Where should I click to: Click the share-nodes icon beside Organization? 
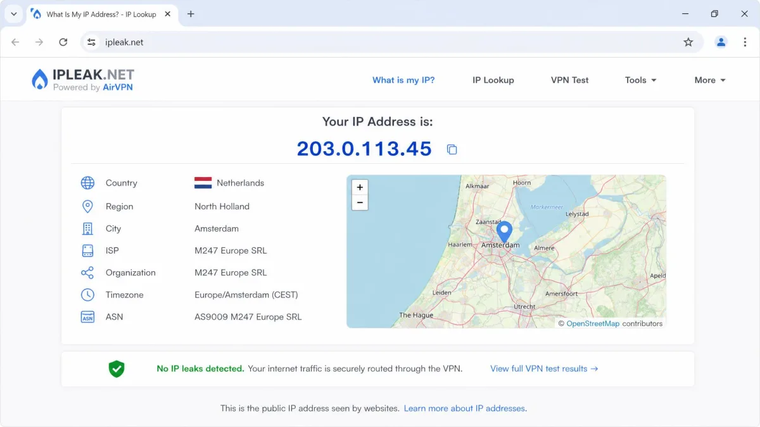point(87,273)
